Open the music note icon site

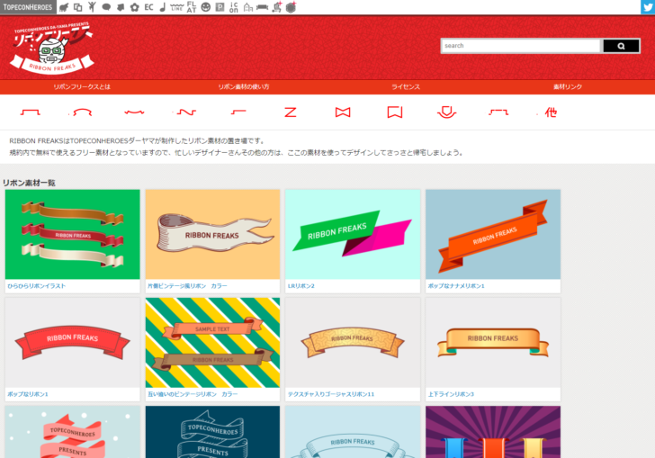pos(163,7)
